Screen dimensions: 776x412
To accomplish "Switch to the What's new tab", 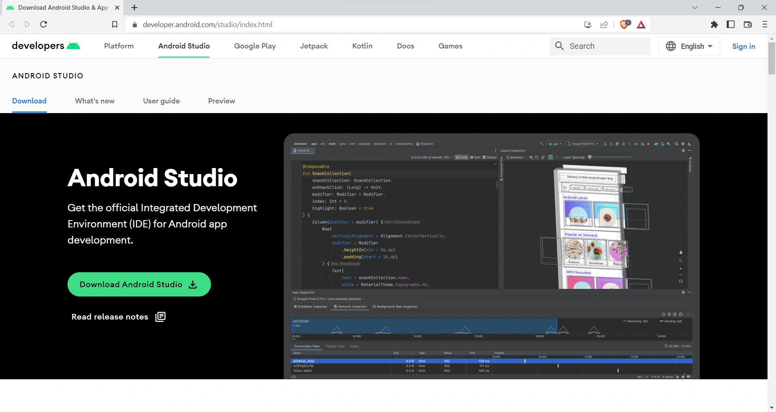I will 95,101.
